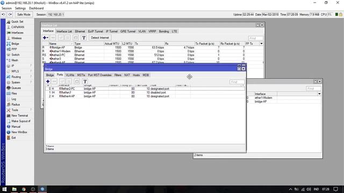
Task: Open the Wireless sidebar entry
Action: [16, 38]
